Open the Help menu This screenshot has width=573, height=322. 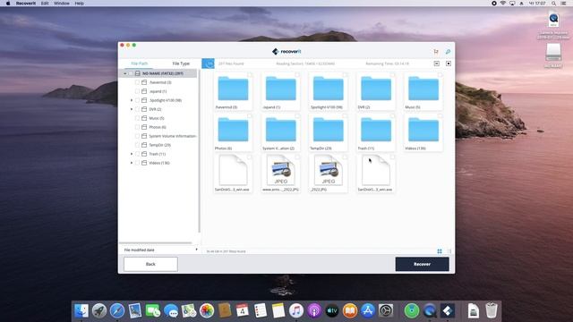coord(80,4)
